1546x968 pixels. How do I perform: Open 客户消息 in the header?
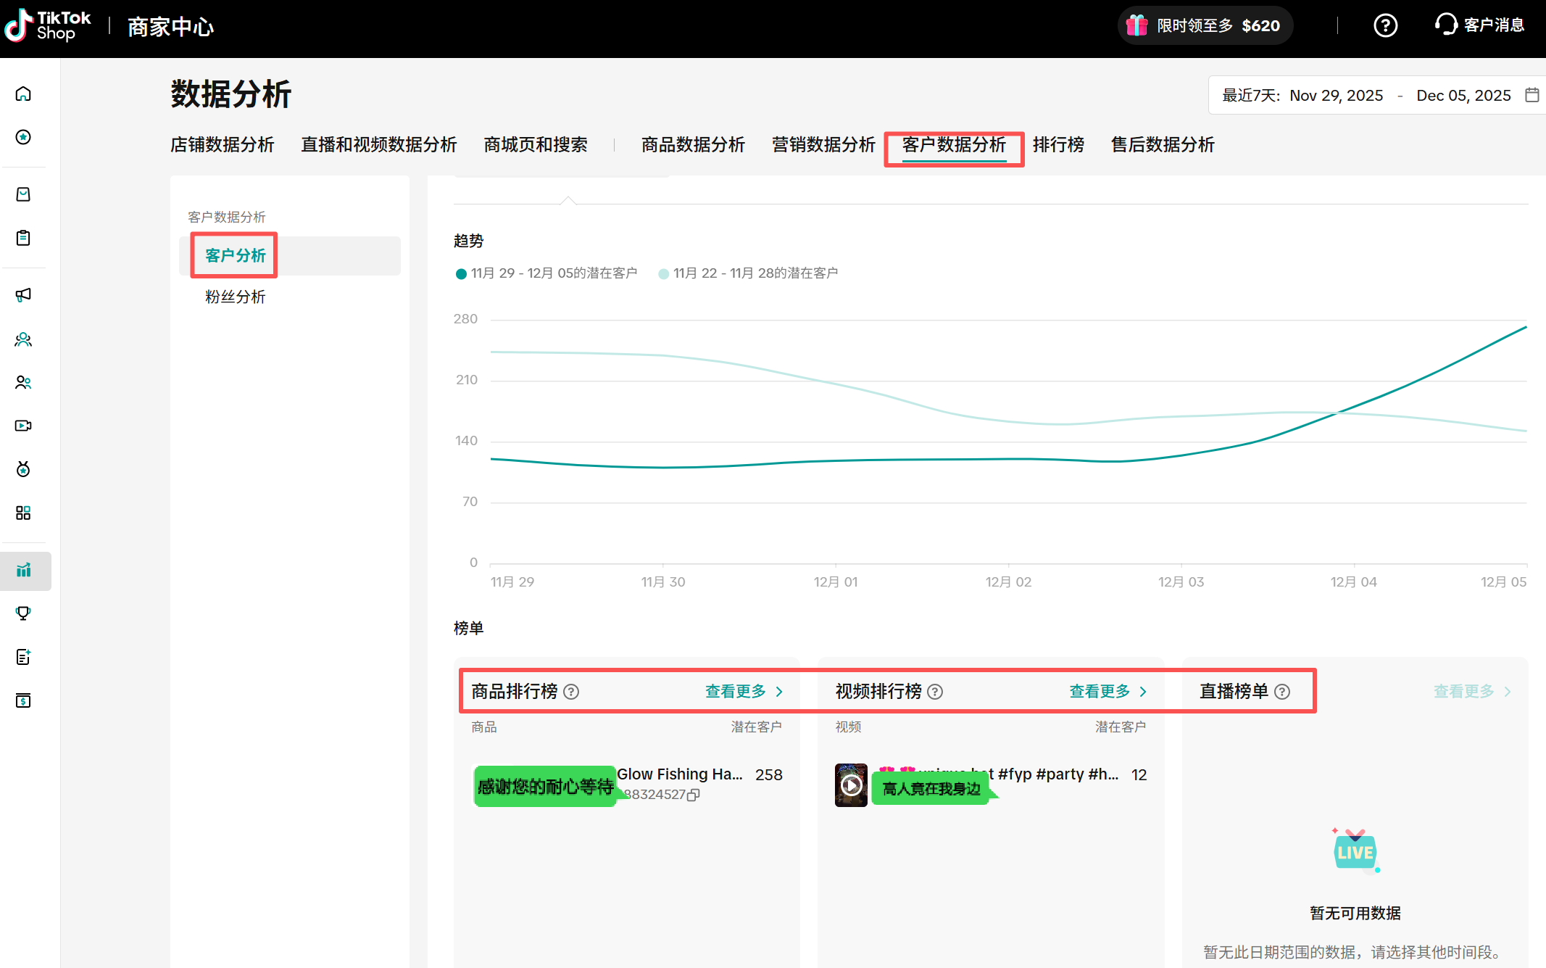[1479, 25]
